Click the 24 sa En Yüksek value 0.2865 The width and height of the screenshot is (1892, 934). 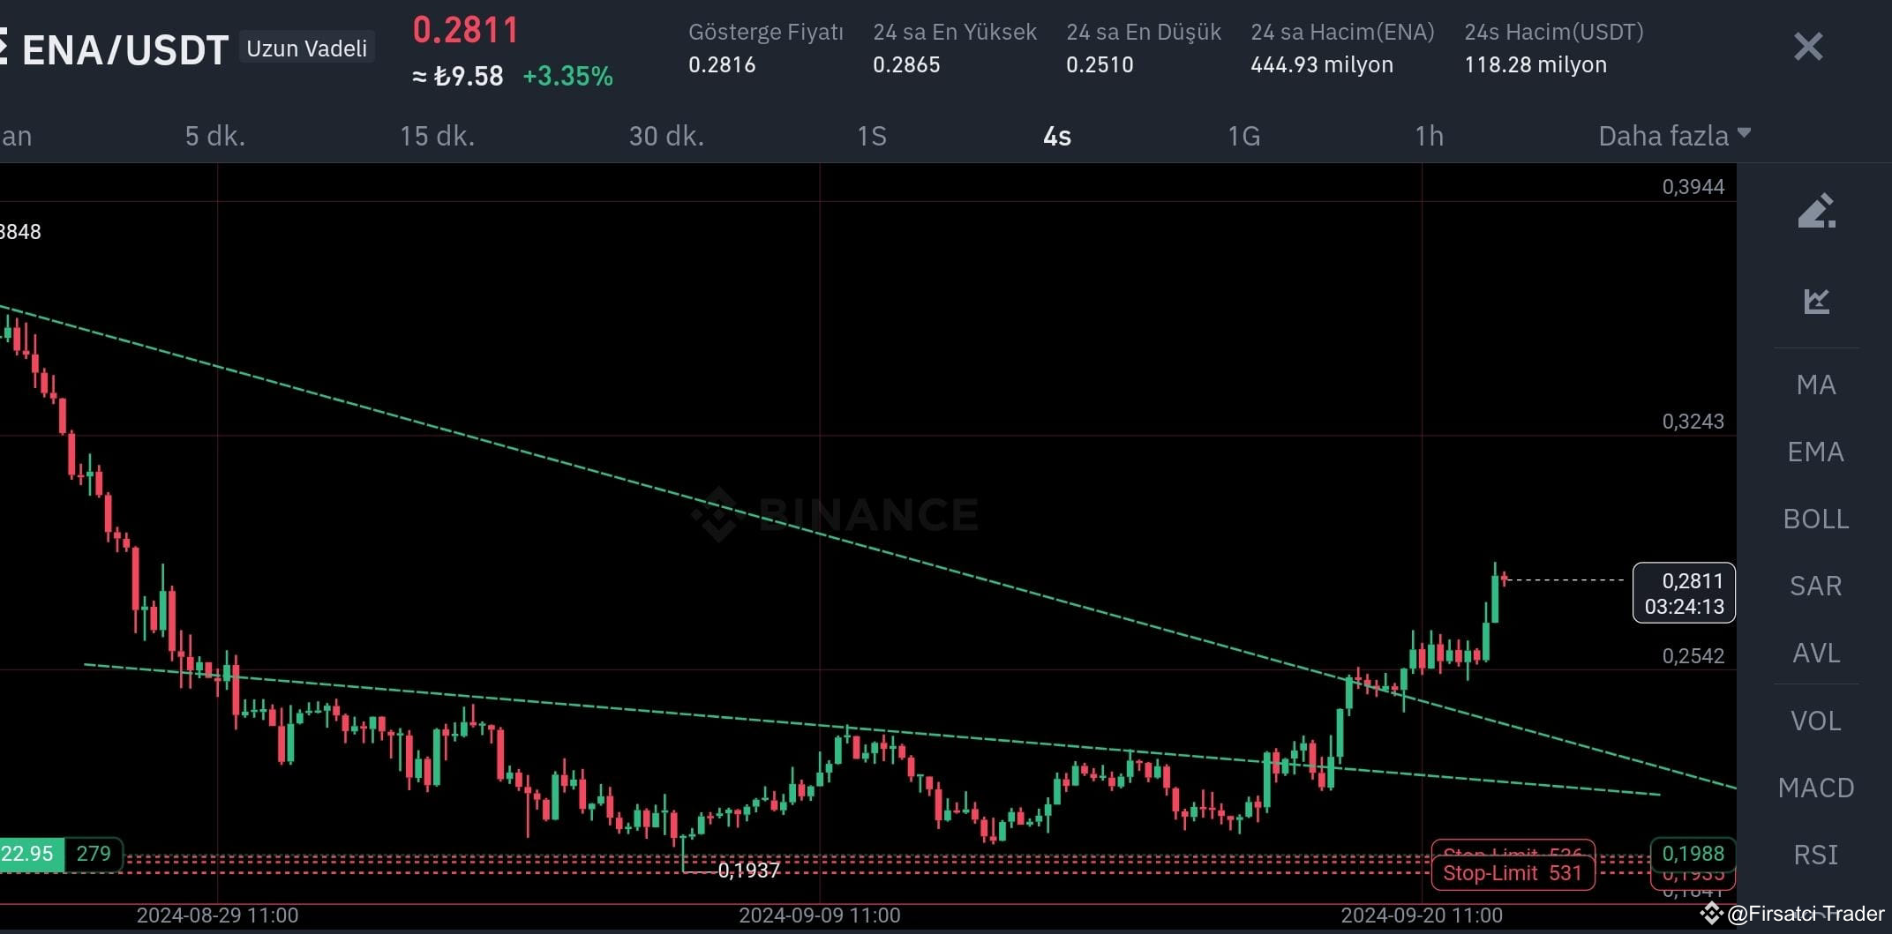pyautogui.click(x=906, y=64)
